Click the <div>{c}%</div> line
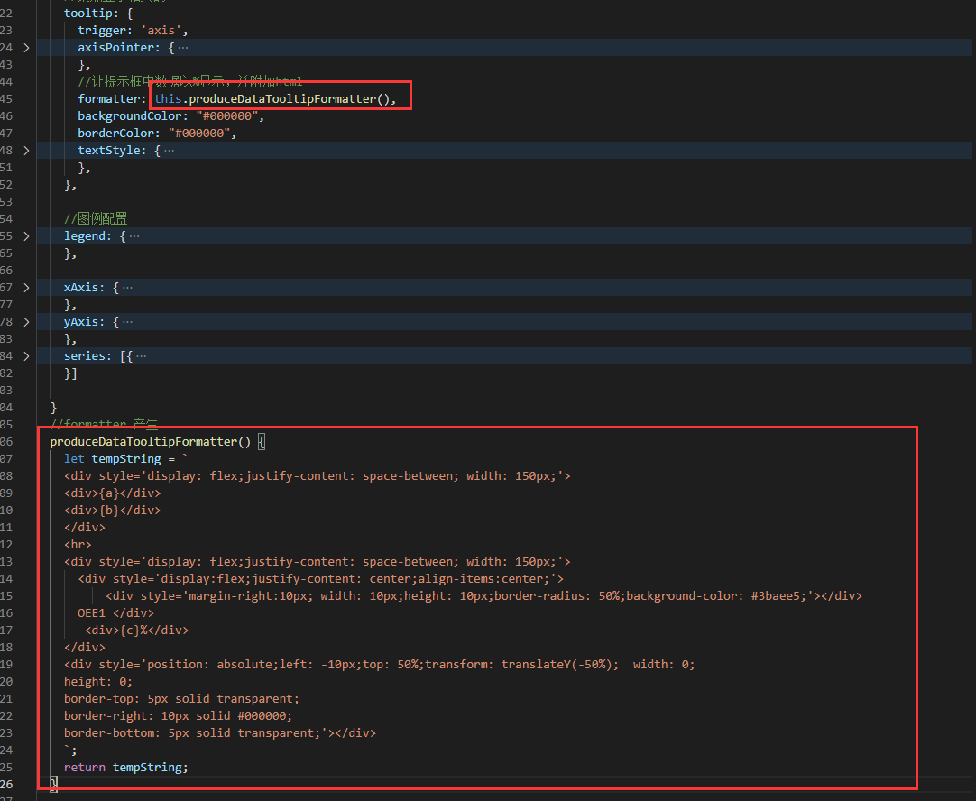 tap(137, 630)
